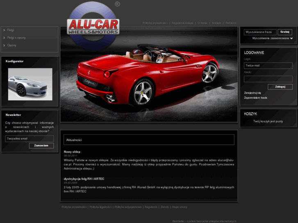Expand Wyszukiwanie zaawansowane options
This screenshot has width=298, height=223.
(x=272, y=38)
